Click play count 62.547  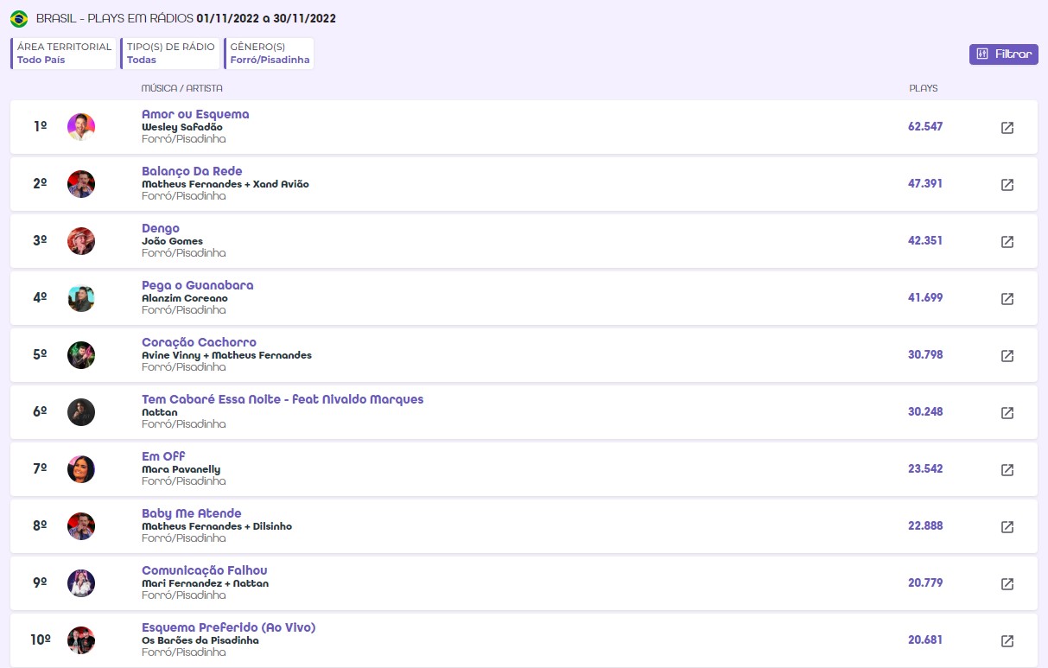pos(925,127)
